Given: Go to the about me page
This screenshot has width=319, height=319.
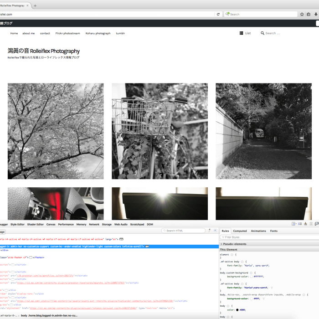Looking at the screenshot, I should pyautogui.click(x=29, y=33).
